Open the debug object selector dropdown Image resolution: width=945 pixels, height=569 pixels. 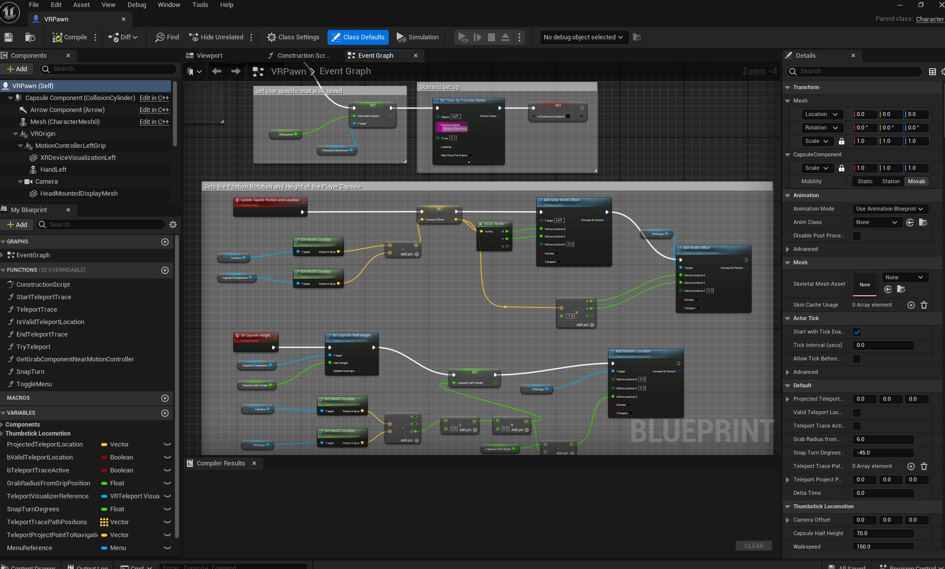(583, 37)
